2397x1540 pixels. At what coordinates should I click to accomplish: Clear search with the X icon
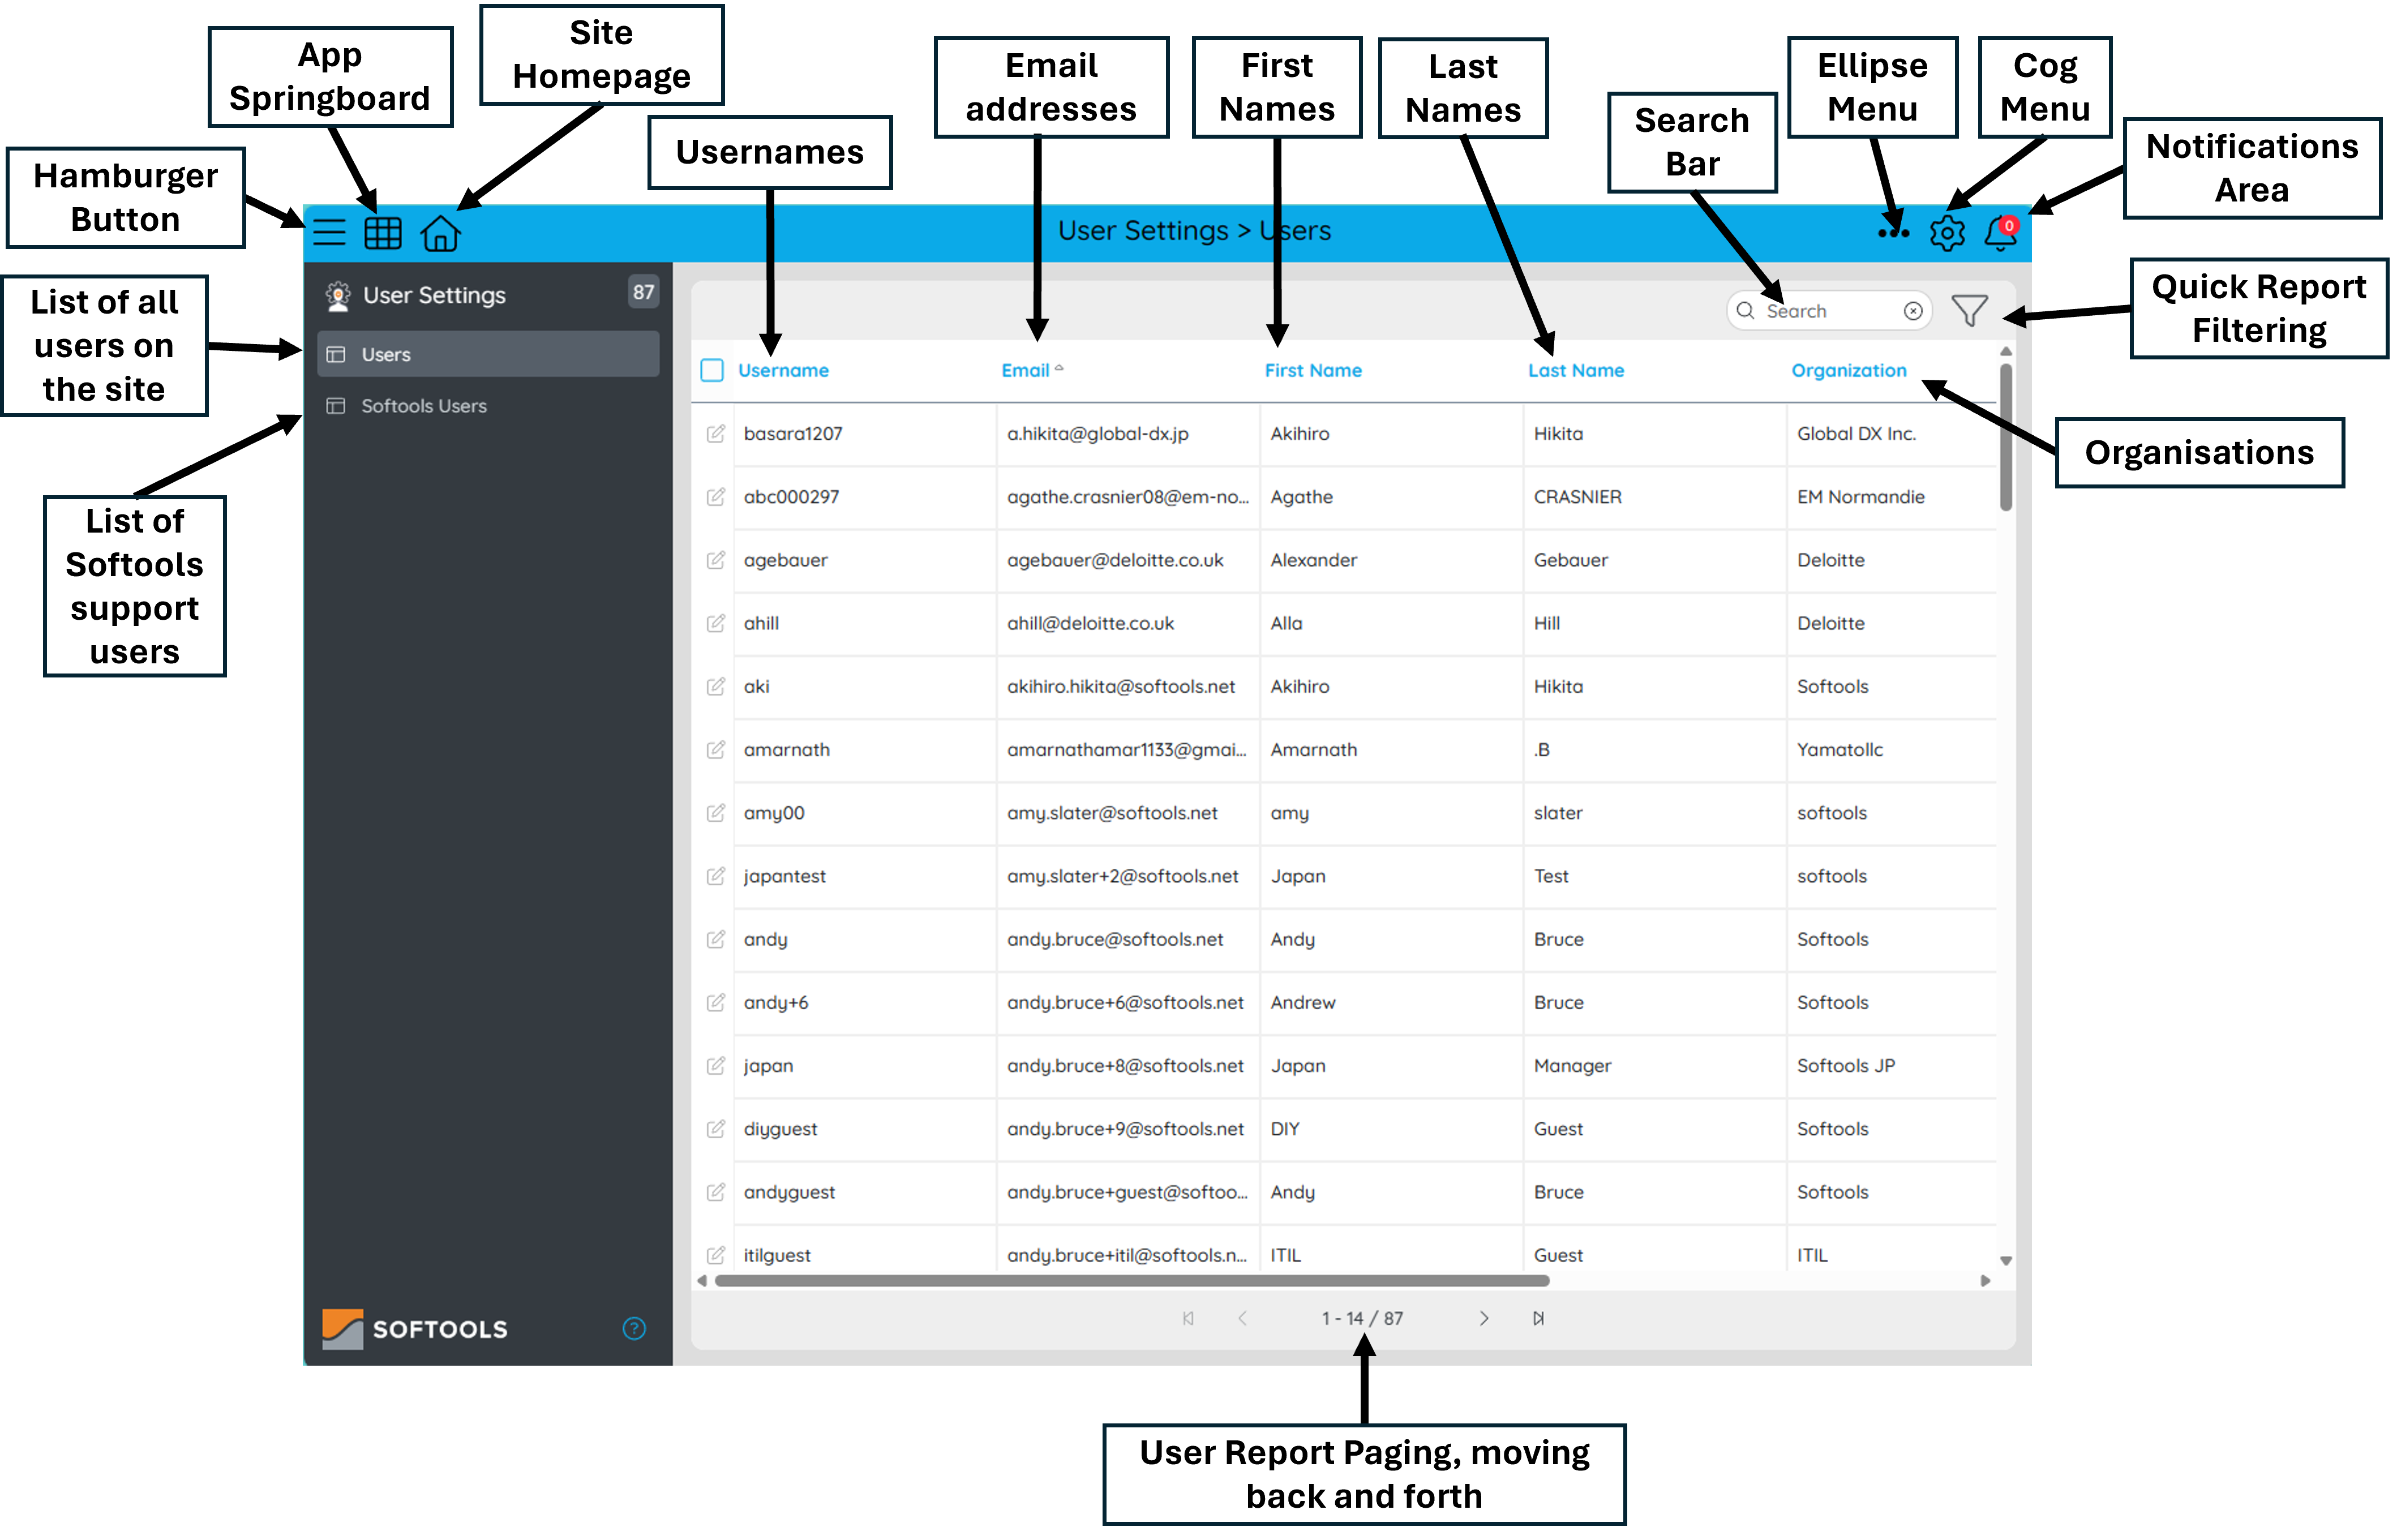(x=1913, y=311)
